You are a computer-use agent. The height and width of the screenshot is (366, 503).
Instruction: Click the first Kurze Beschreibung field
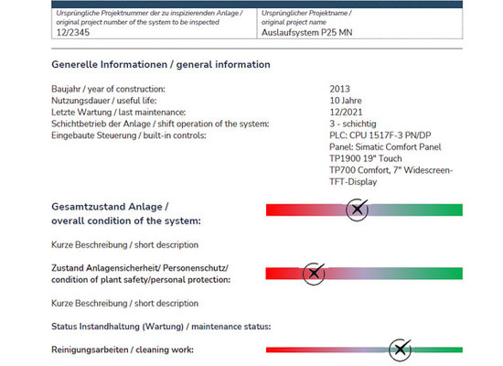coord(124,244)
